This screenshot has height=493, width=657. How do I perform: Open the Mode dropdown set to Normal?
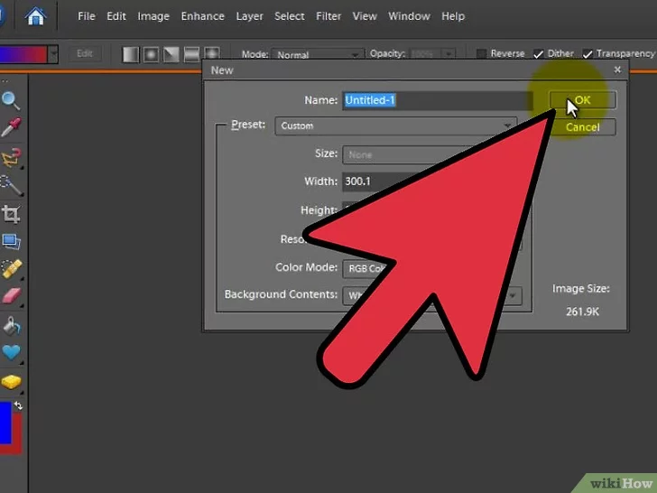(318, 54)
